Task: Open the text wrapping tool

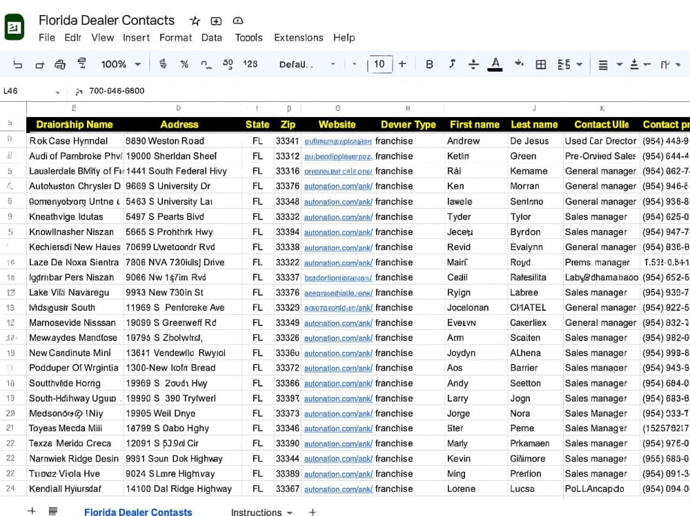Action: [665, 65]
